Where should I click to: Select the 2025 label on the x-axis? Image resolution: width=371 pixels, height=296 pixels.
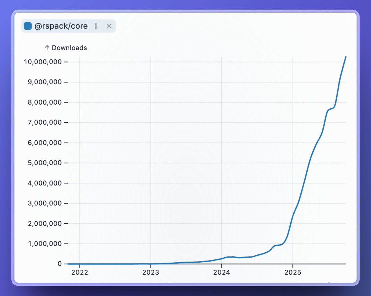click(x=293, y=272)
